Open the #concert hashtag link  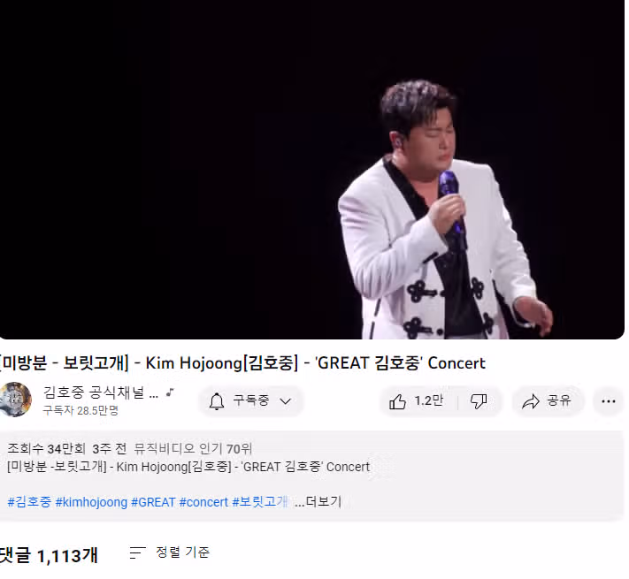(203, 502)
